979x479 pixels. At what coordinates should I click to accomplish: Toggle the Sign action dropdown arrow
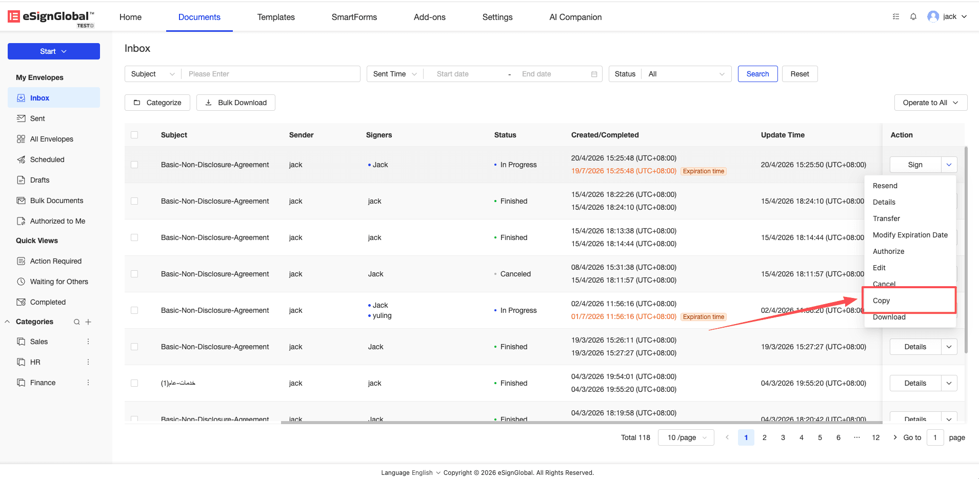[949, 165]
